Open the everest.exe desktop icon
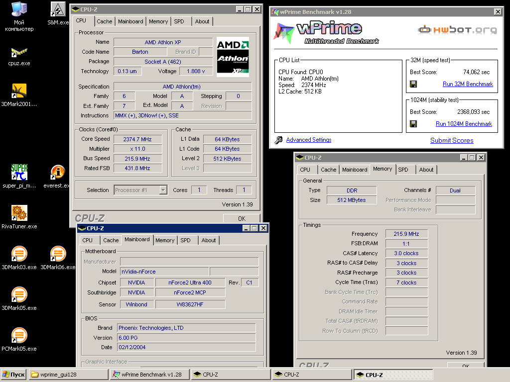This screenshot has width=510, height=382. point(57,177)
